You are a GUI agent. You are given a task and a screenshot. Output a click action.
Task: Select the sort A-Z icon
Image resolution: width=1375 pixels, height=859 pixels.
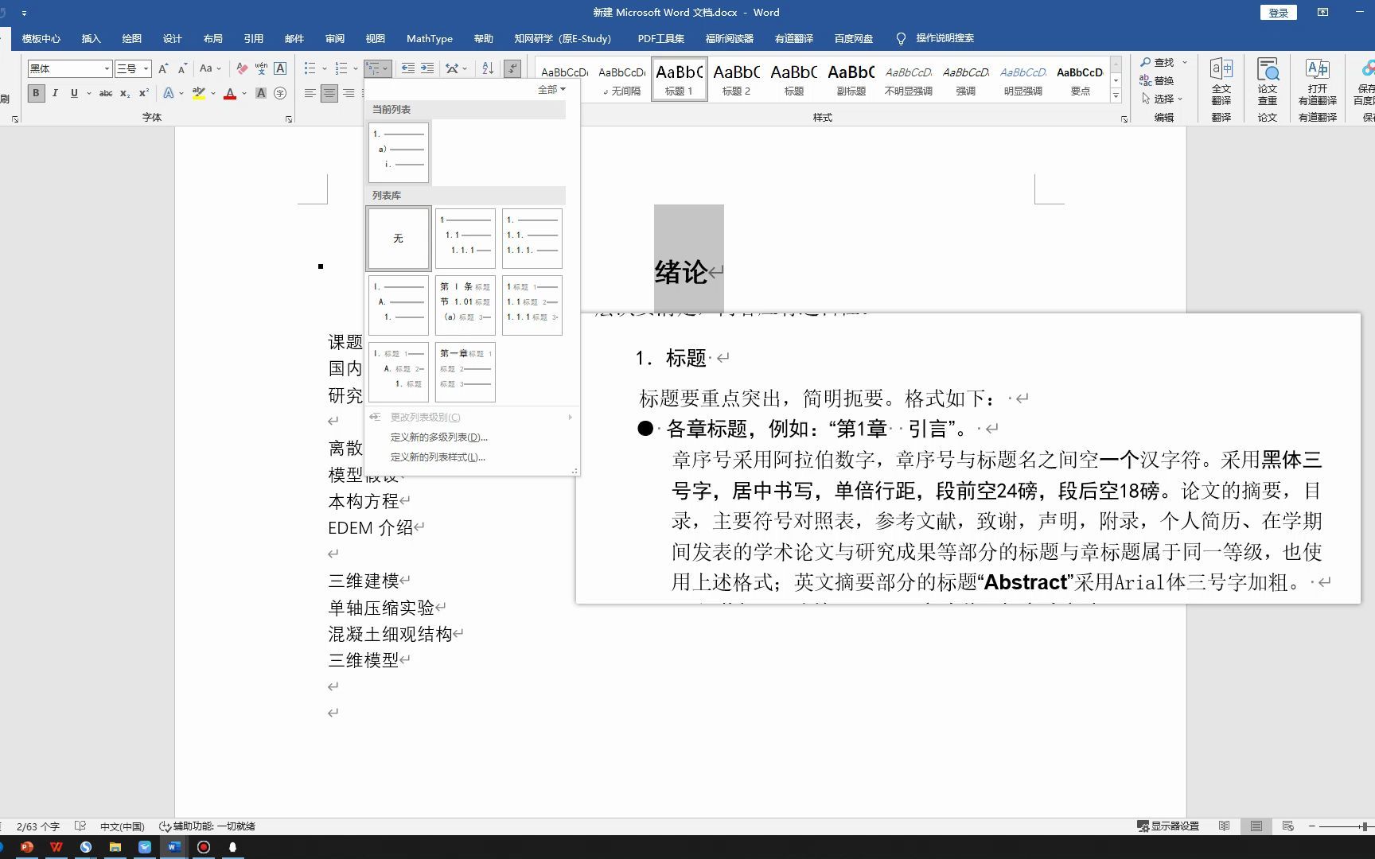(x=487, y=68)
